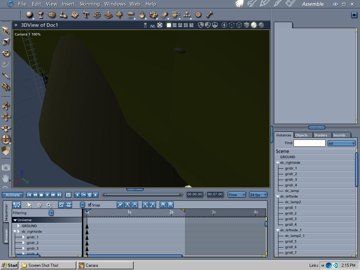Click the round camera track tool

click(6, 139)
